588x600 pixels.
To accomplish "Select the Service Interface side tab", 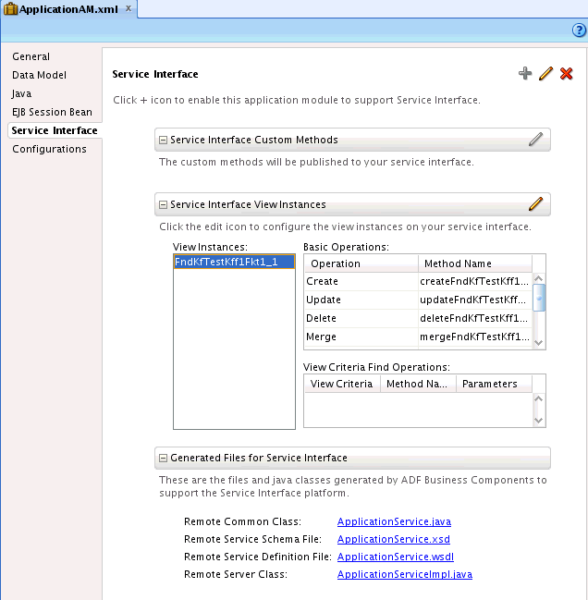I will (55, 130).
